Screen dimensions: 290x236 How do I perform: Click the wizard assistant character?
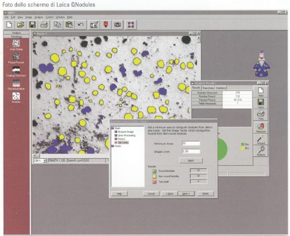pyautogui.click(x=262, y=64)
